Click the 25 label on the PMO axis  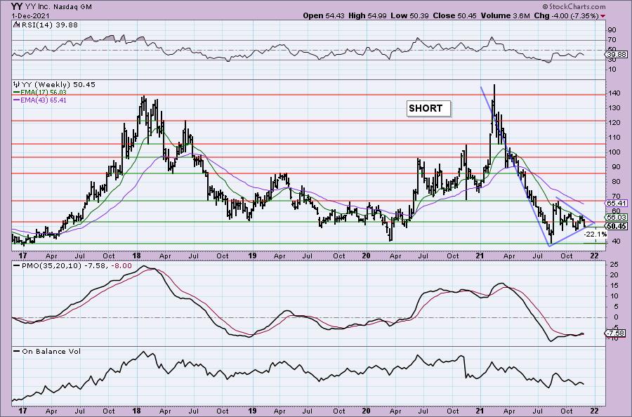coord(614,265)
